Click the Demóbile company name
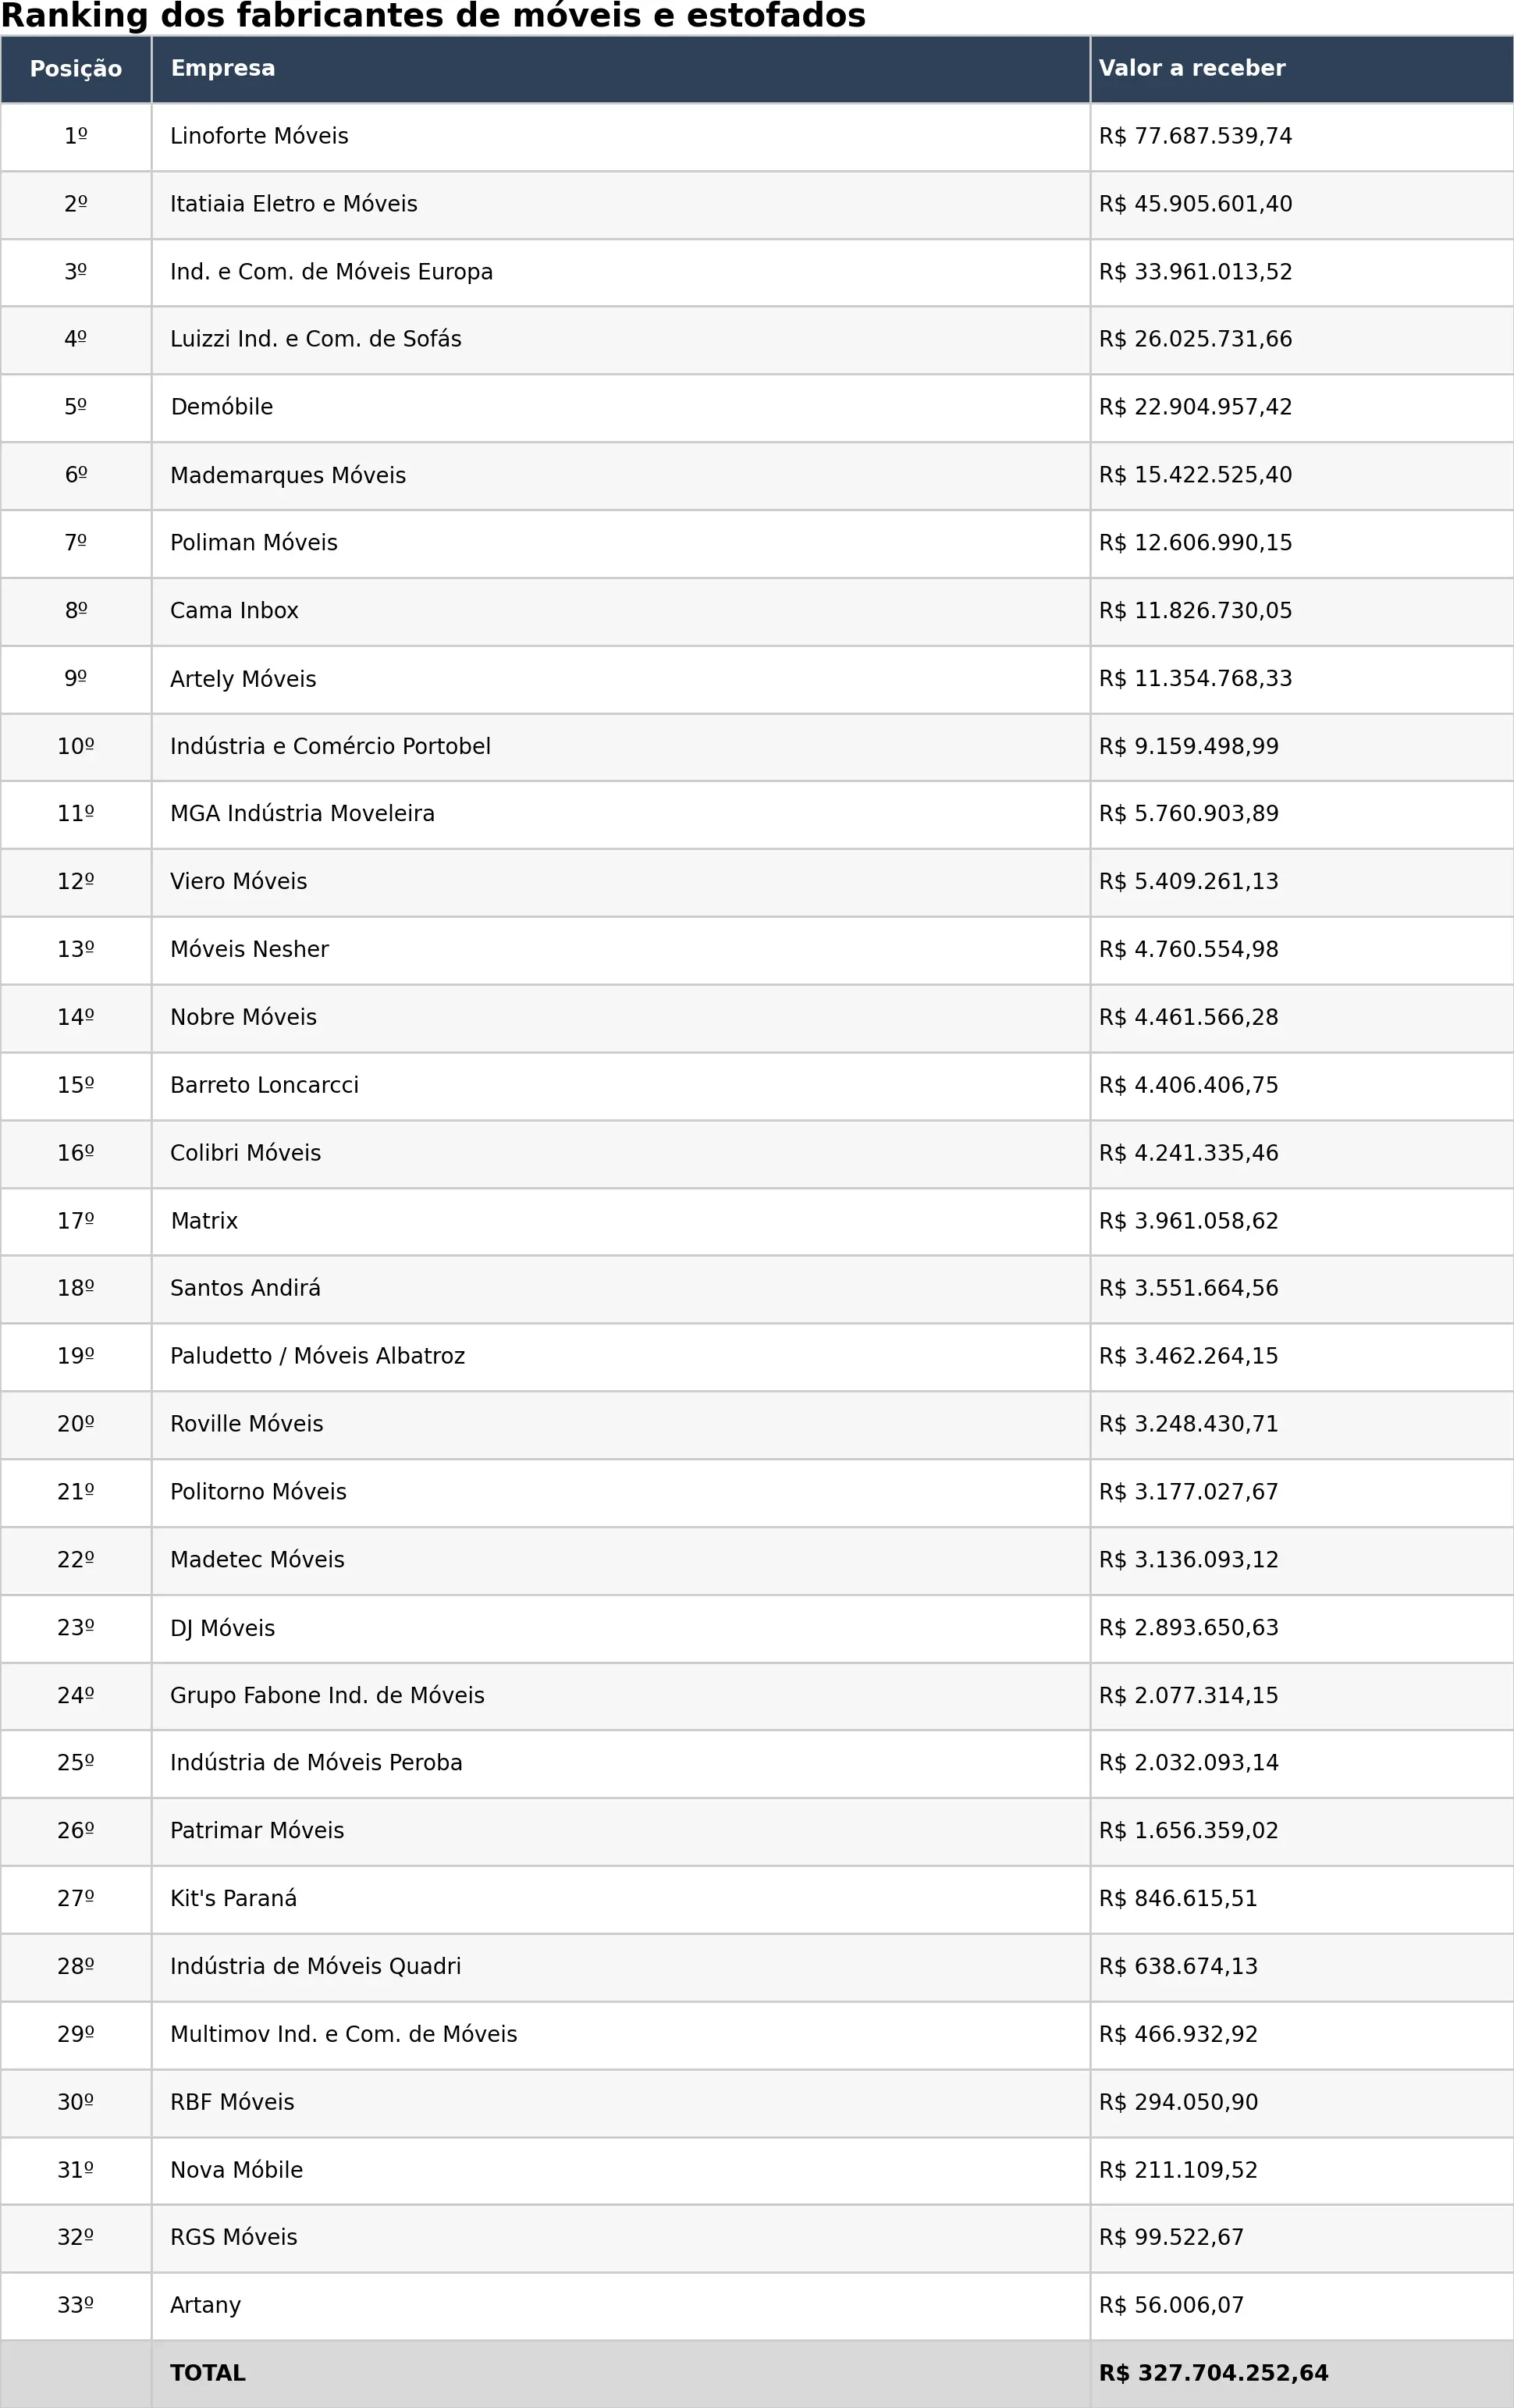 click(x=221, y=407)
